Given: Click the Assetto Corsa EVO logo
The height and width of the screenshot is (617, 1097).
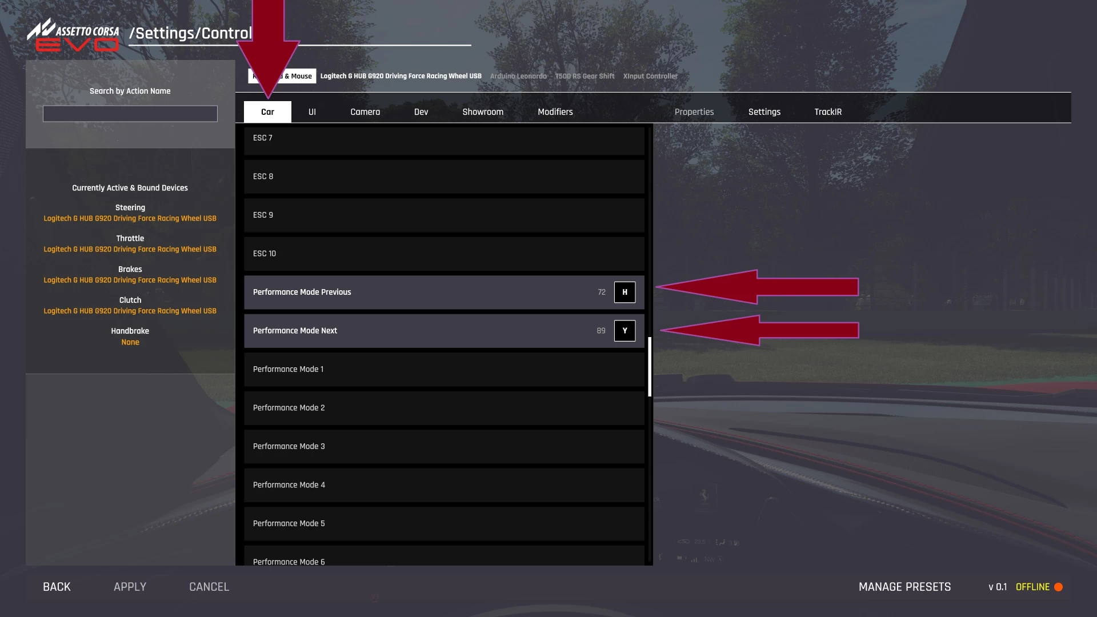Looking at the screenshot, I should click(x=74, y=35).
